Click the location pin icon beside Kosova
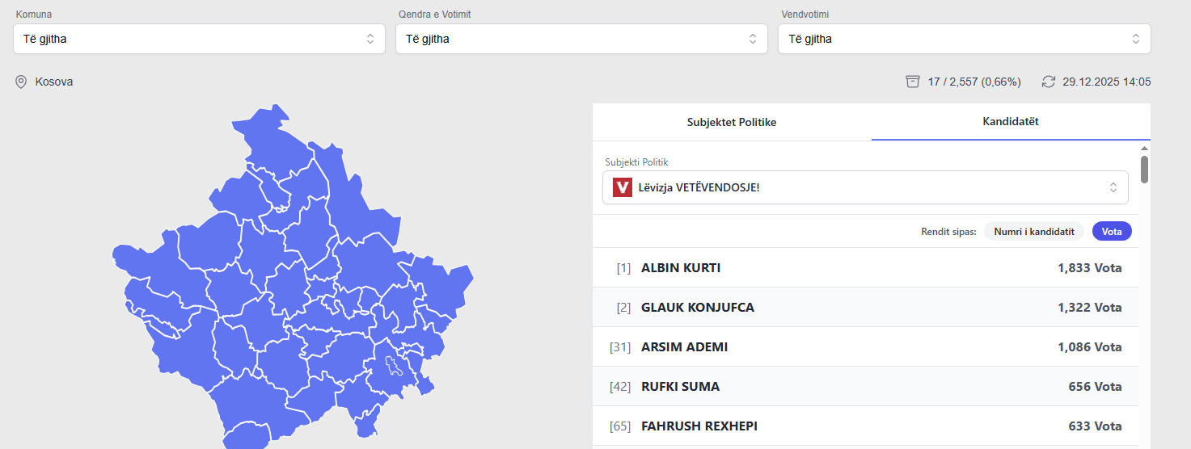Image resolution: width=1191 pixels, height=449 pixels. tap(21, 82)
